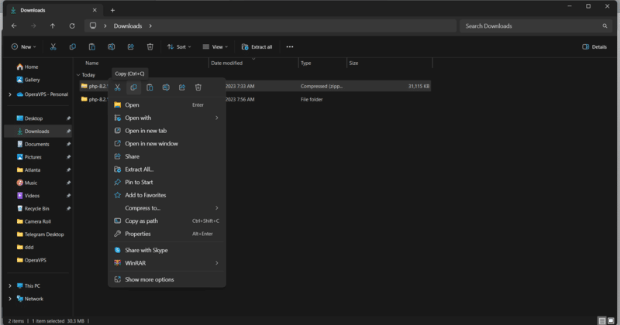Open the Telegram Desktop folder in the sidebar

[44, 234]
